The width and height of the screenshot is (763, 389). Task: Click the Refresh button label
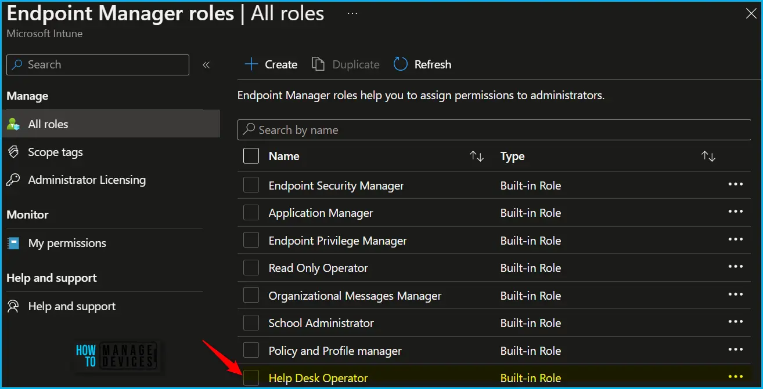tap(433, 64)
